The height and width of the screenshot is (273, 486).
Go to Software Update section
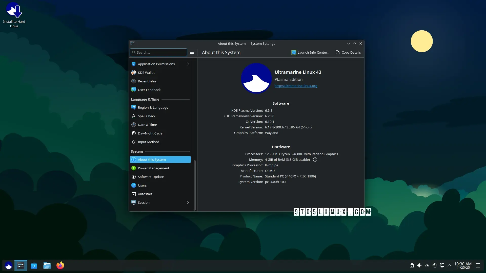tap(151, 177)
